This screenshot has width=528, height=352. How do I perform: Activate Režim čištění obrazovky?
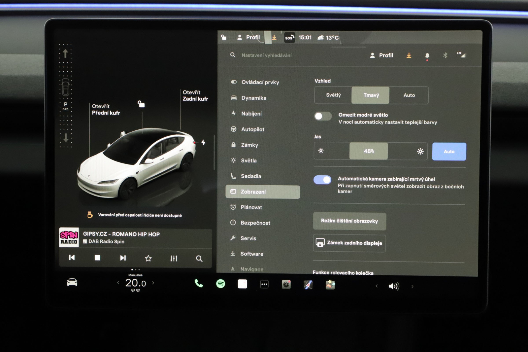click(x=349, y=221)
